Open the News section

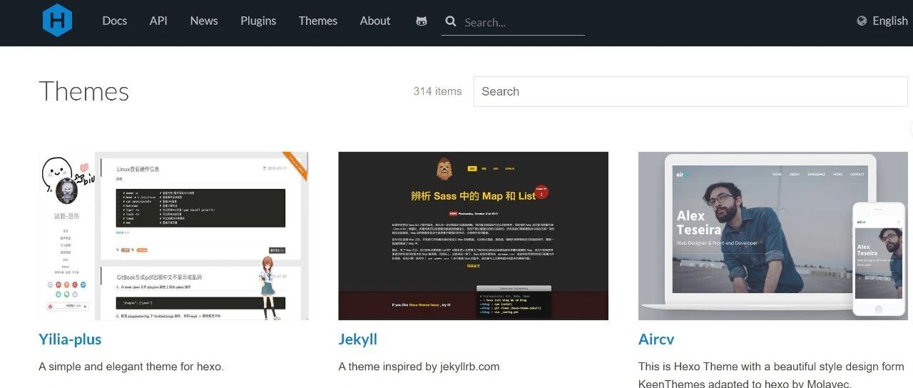(204, 21)
